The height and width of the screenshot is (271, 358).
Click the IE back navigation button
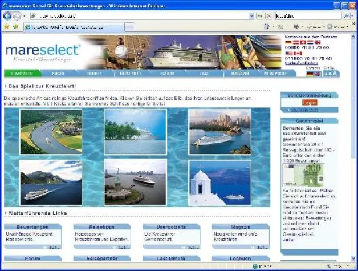pos(8,16)
